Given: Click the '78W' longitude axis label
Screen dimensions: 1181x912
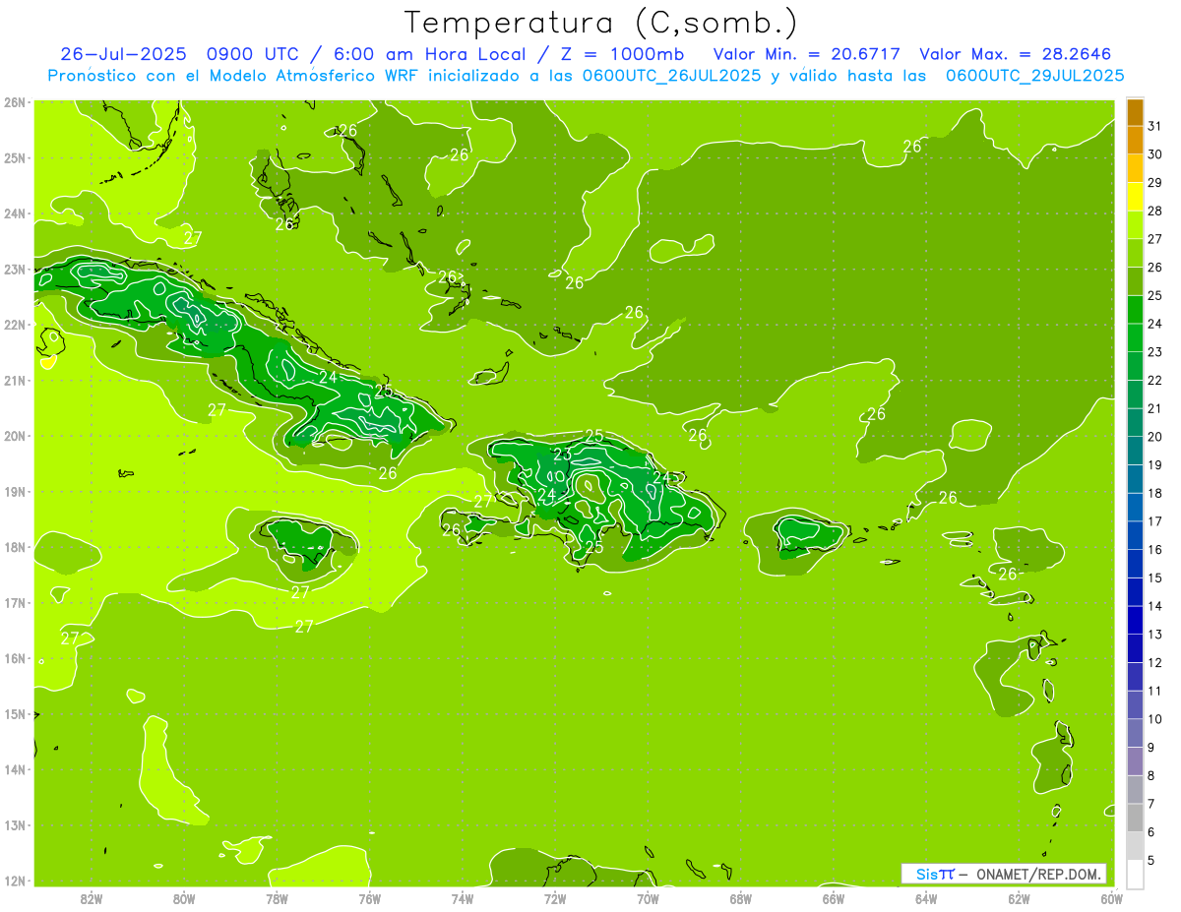Looking at the screenshot, I should tap(277, 898).
